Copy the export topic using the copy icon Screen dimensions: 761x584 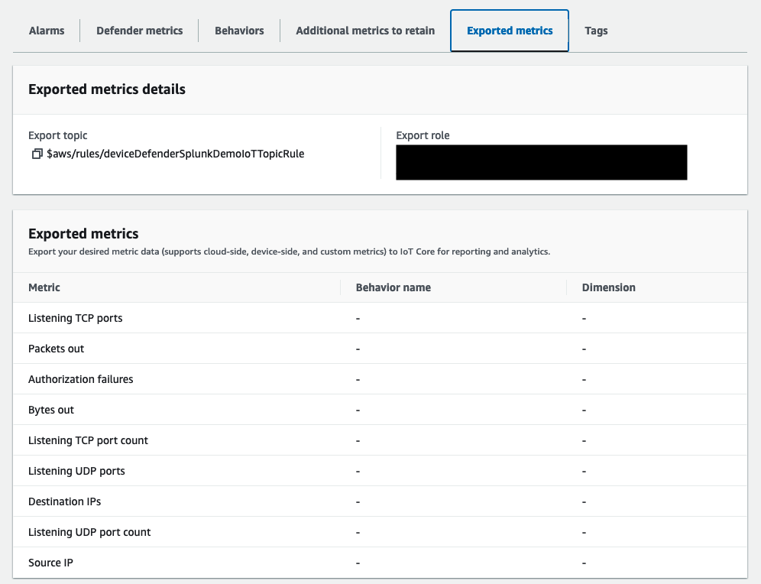(36, 154)
